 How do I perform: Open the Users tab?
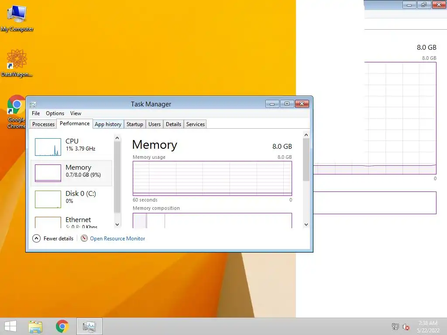pos(155,124)
